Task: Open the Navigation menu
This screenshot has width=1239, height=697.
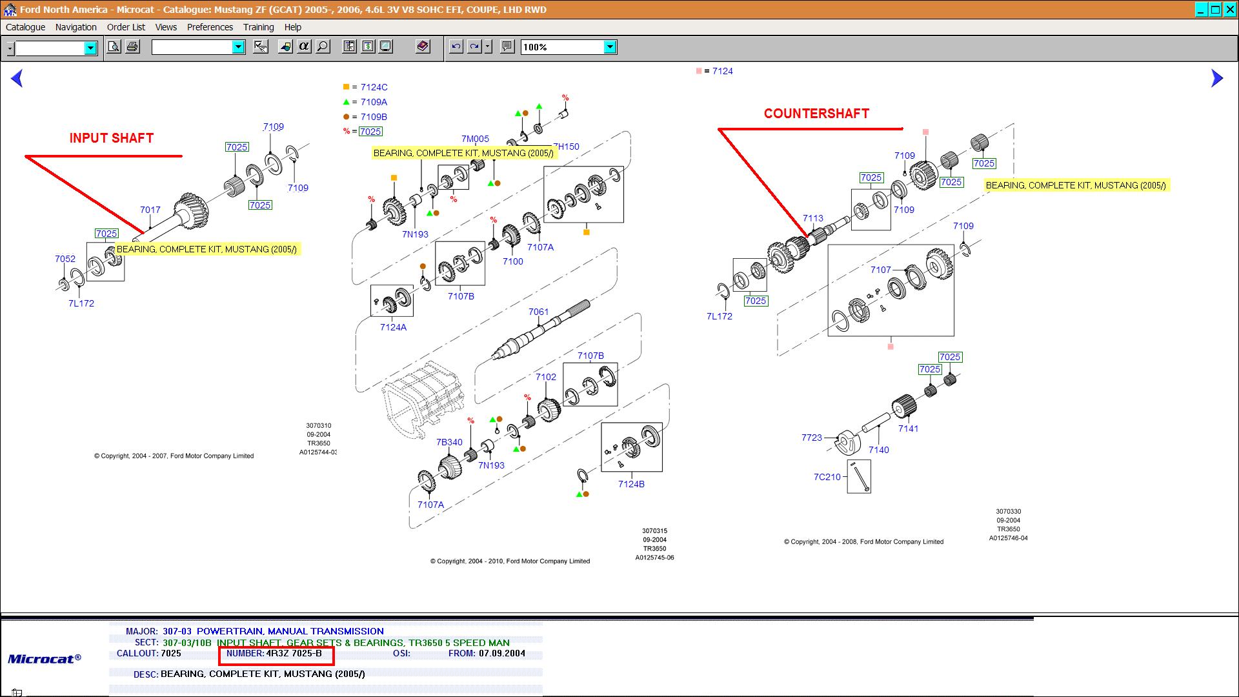Action: tap(76, 27)
